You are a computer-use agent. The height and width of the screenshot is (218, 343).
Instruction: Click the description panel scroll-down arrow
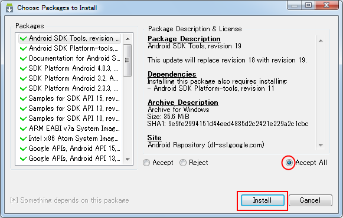pos(321,146)
